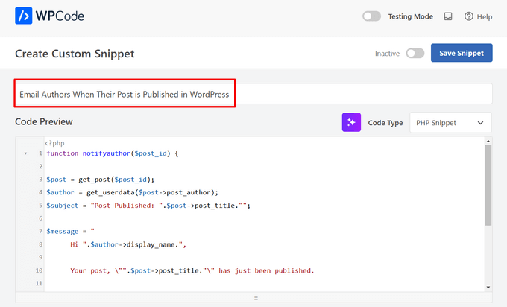Viewport: 507px width, 307px height.
Task: Click the line "$post = get_post($post_id);"
Action: tap(100, 180)
